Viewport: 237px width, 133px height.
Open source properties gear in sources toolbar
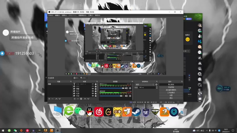pos(81,99)
